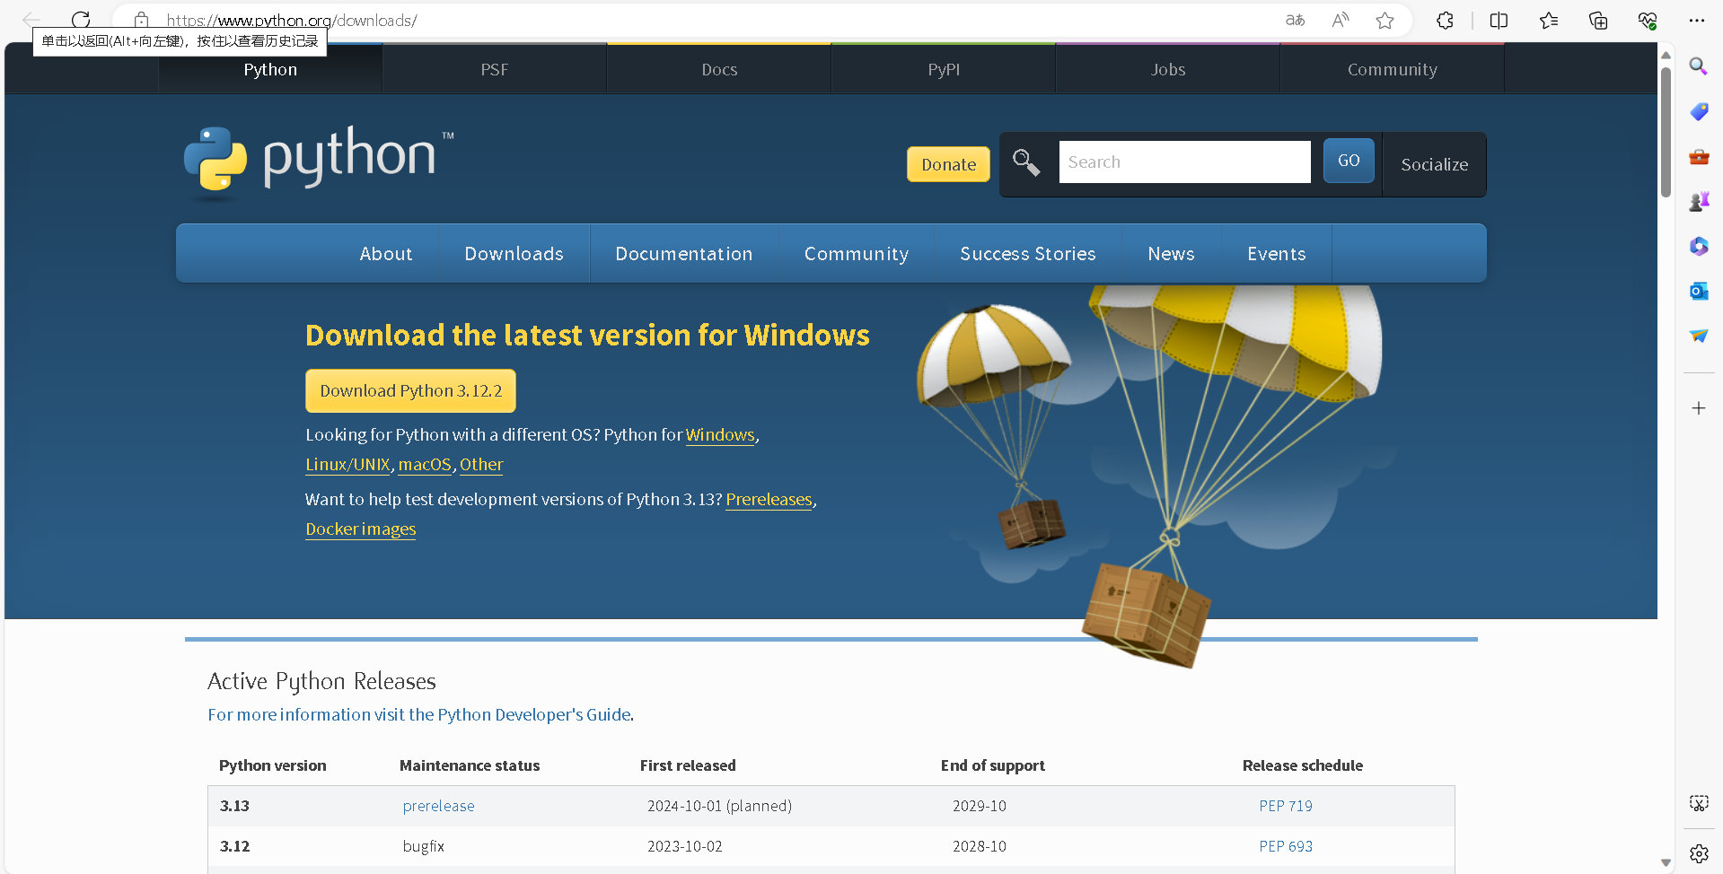The width and height of the screenshot is (1723, 874).
Task: Open Browser essentials heart icon
Action: (x=1648, y=20)
